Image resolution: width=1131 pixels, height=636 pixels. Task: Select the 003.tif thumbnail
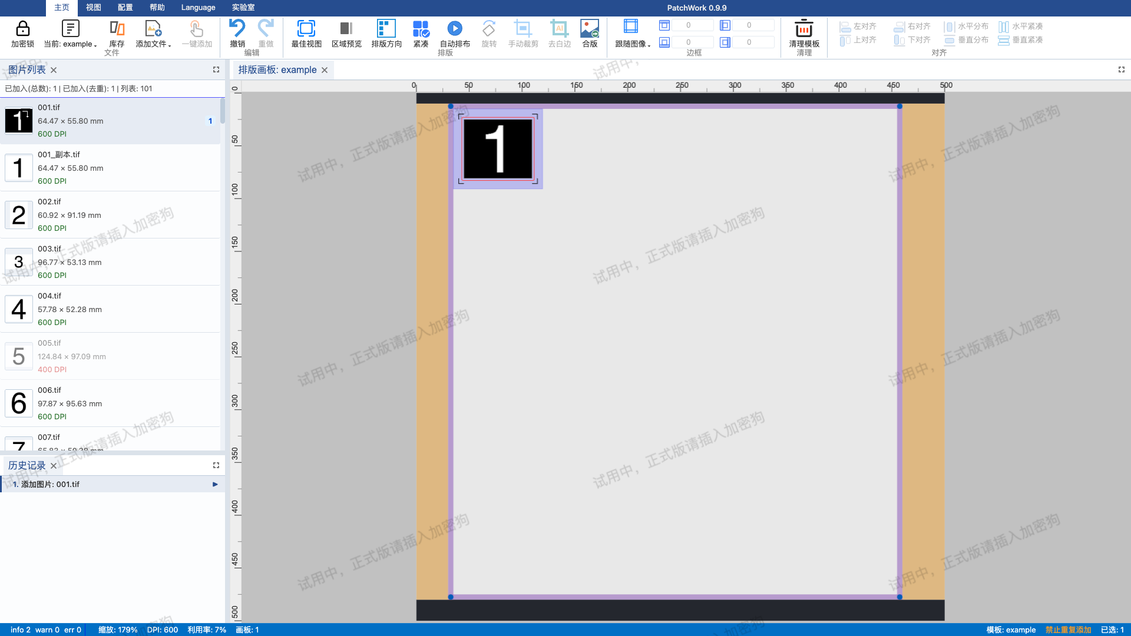tap(19, 262)
